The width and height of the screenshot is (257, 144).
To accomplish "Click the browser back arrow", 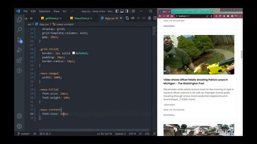I will 160,16.
